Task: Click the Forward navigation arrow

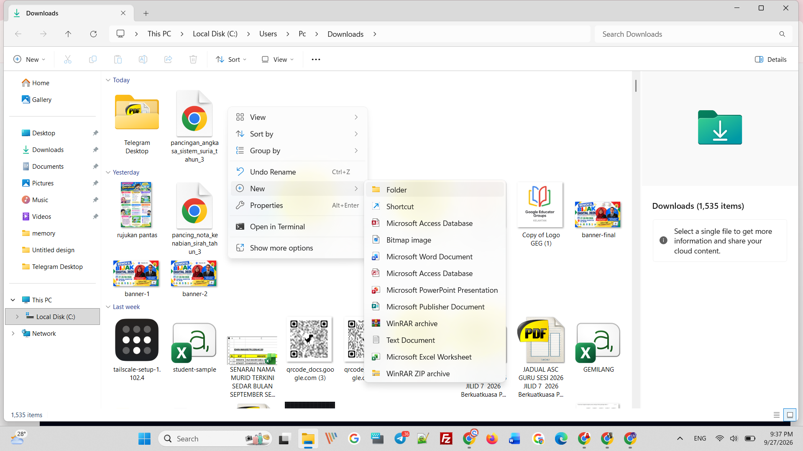Action: coord(43,34)
